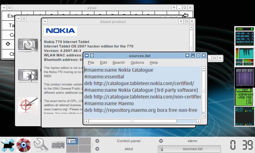The height and width of the screenshot is (153, 255).
Task: Click the MEM indicator in dockapp
Action: [x=239, y=60]
